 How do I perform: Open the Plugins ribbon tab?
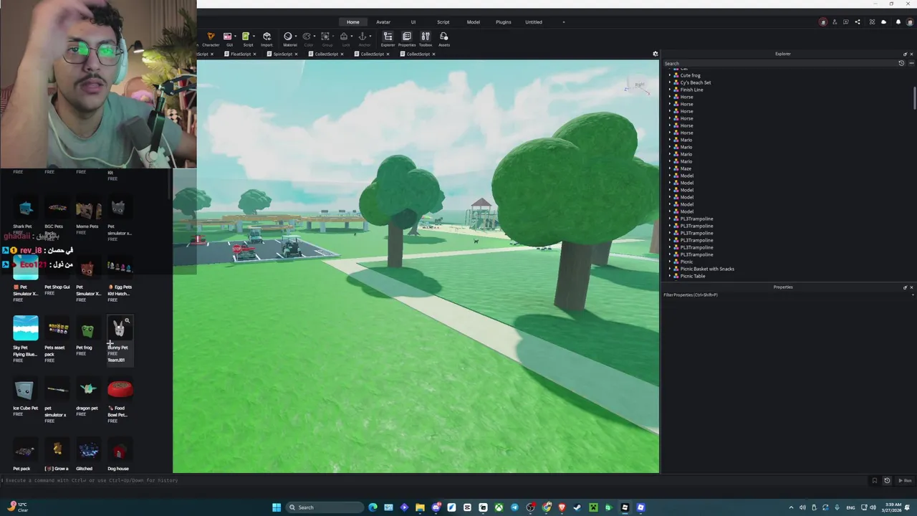point(504,22)
